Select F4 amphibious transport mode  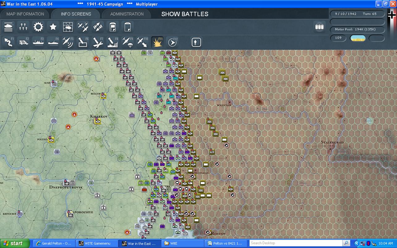53,42
